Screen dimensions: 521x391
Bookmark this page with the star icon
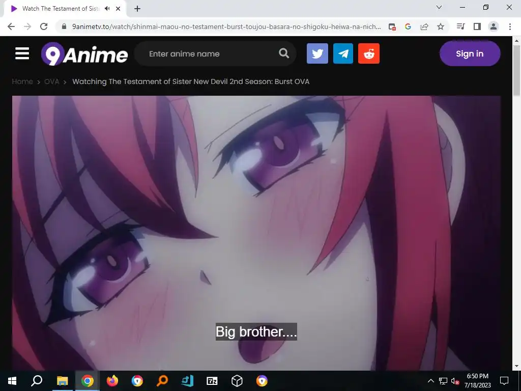coord(441,26)
